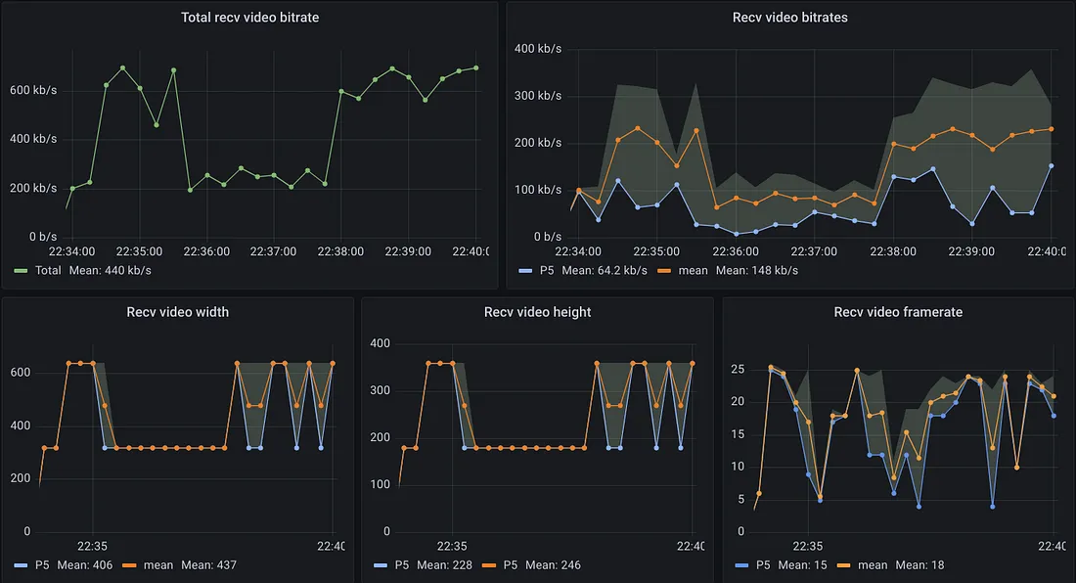Hide the mean series label in framerate legend

click(874, 565)
